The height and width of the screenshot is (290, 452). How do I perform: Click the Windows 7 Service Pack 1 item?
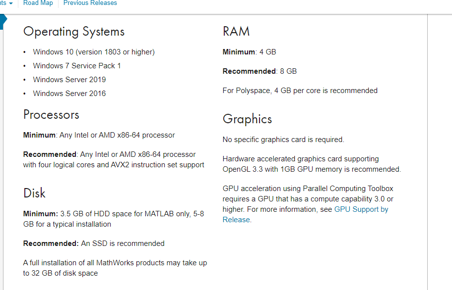(77, 66)
